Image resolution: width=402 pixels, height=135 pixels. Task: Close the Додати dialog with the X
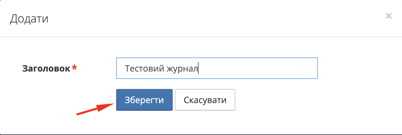pos(389,16)
